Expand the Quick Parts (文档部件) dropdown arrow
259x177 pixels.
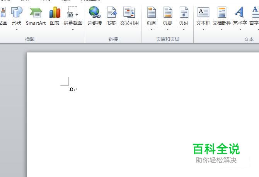(222, 30)
